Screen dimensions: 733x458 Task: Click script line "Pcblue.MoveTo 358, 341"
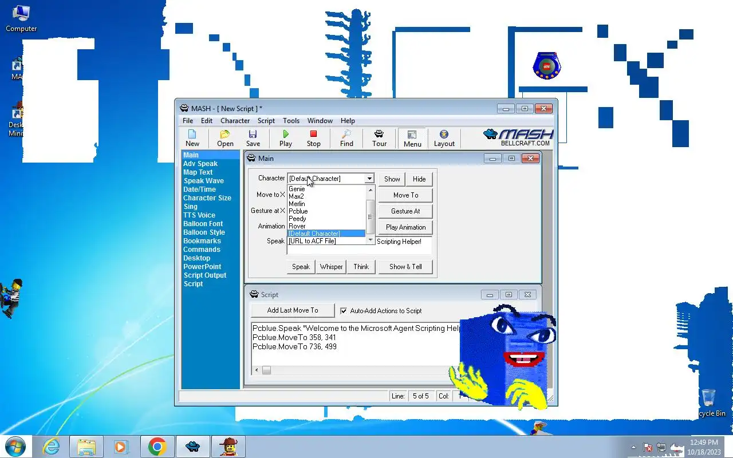coord(294,338)
